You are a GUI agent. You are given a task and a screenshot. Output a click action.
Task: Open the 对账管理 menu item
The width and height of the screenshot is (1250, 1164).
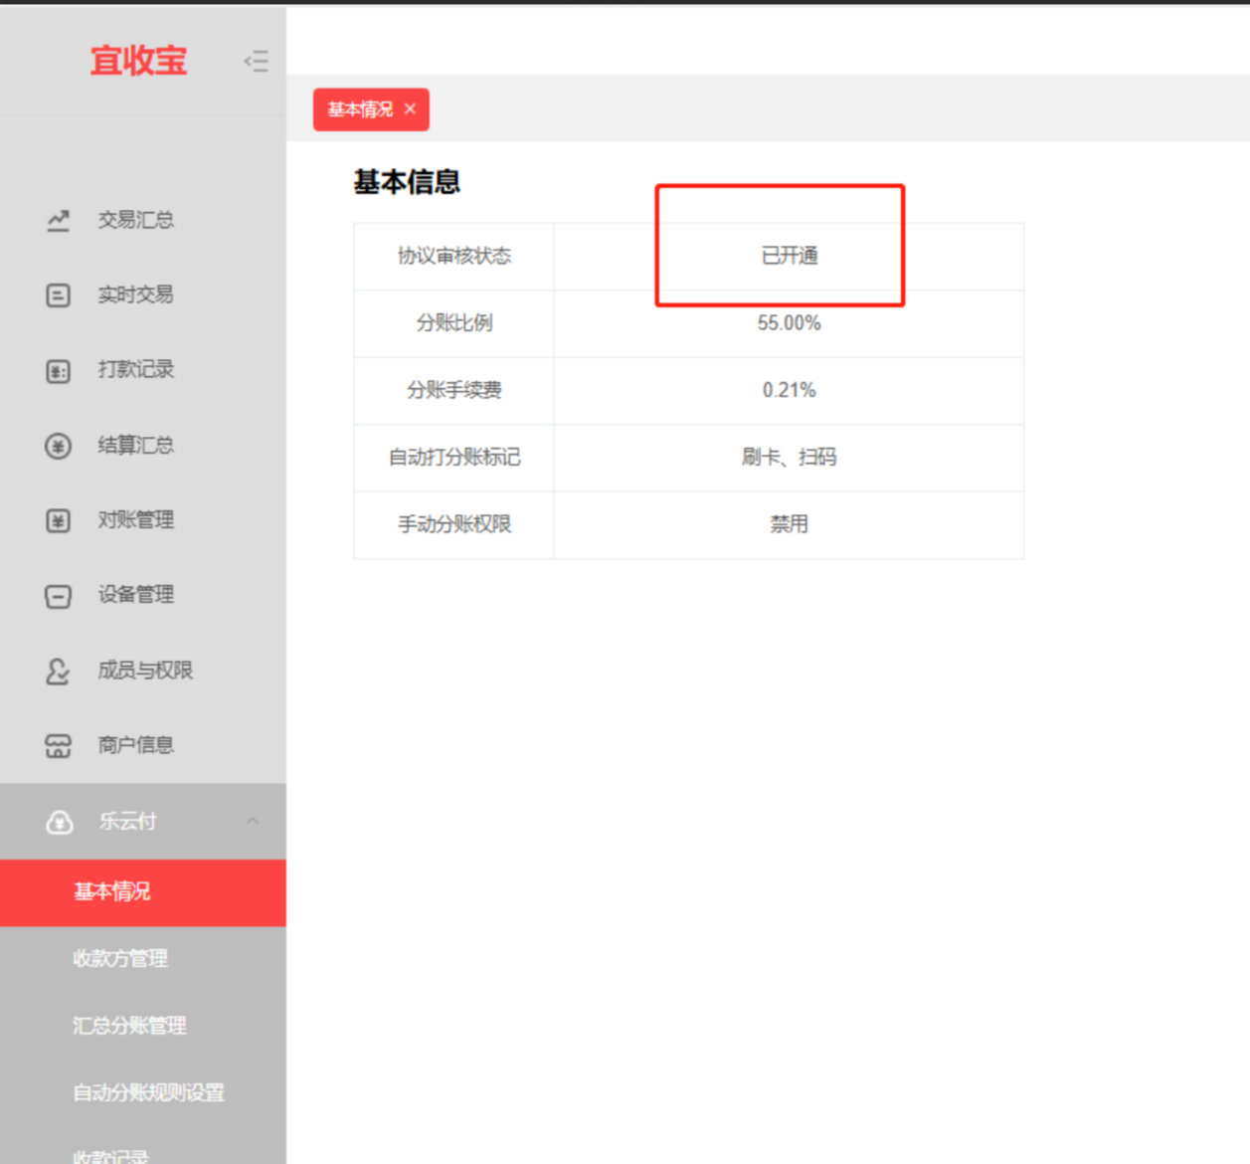[143, 519]
